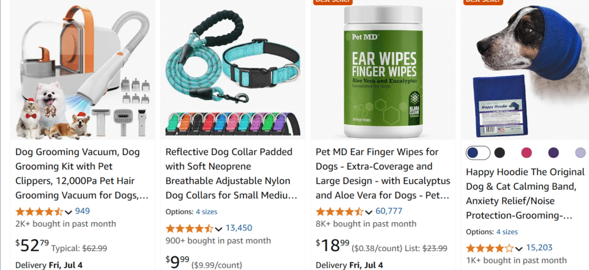Open the Pet MD Ear Finger Wipes title
The width and height of the screenshot is (589, 270).
(x=383, y=173)
